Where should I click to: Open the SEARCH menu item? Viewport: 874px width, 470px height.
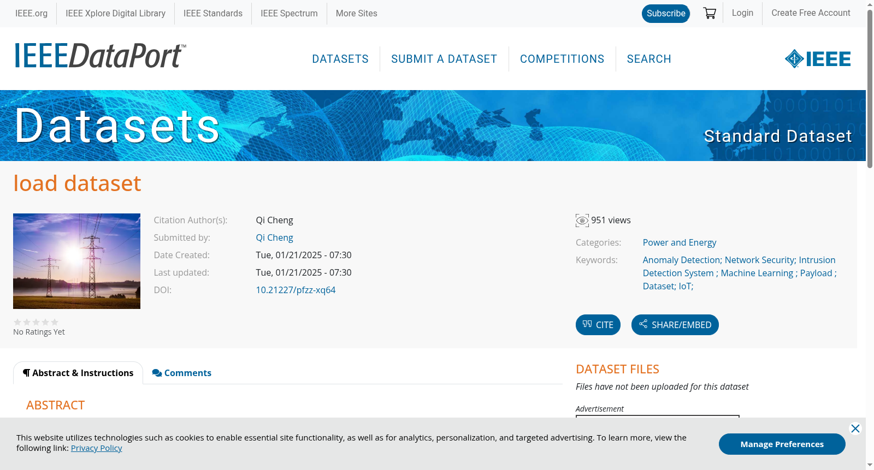(x=649, y=59)
